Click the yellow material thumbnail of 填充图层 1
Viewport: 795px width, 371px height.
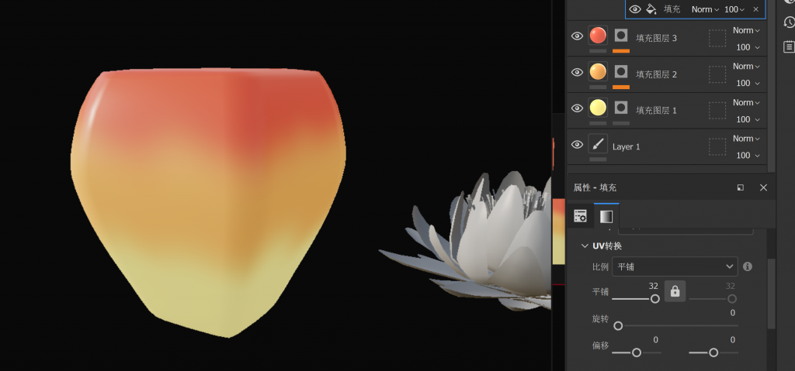click(x=598, y=108)
